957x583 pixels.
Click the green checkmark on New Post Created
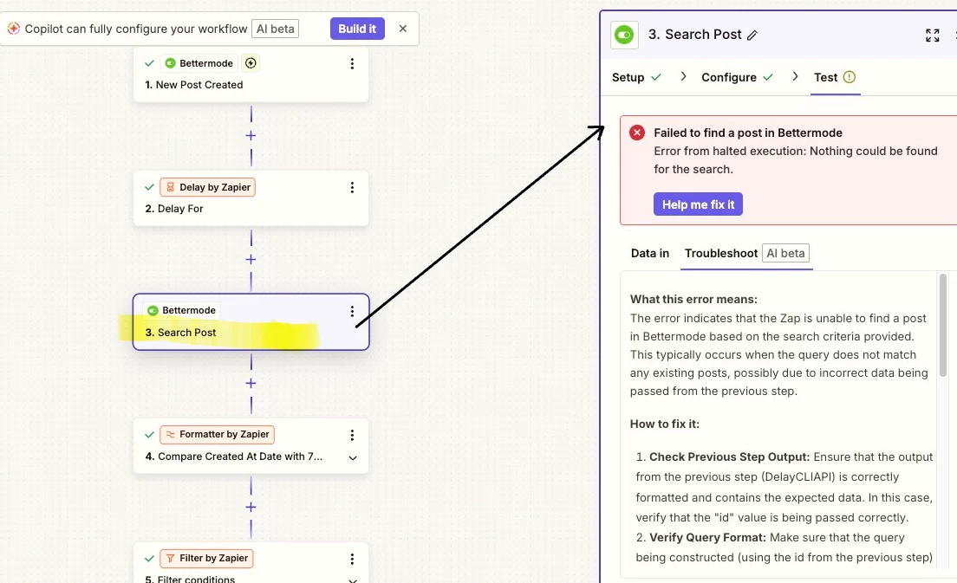click(149, 63)
